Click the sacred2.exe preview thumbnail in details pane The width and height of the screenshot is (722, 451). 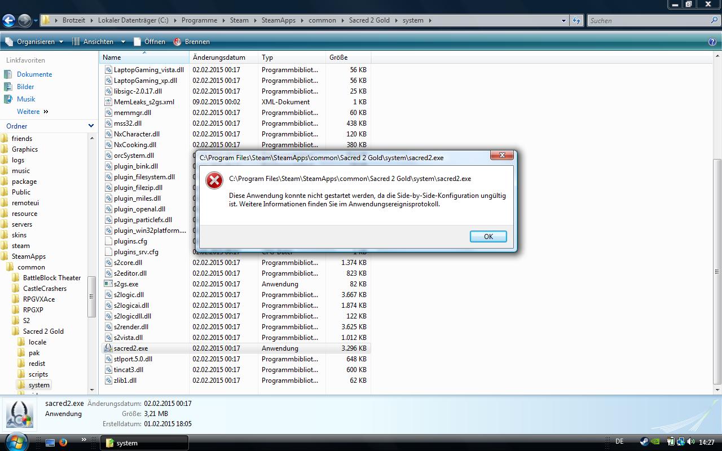click(x=20, y=414)
